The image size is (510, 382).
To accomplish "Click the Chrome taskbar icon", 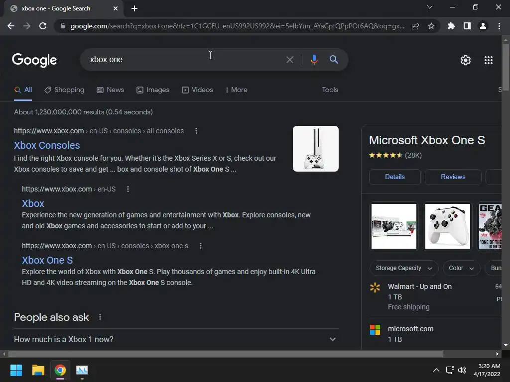I will [60, 370].
